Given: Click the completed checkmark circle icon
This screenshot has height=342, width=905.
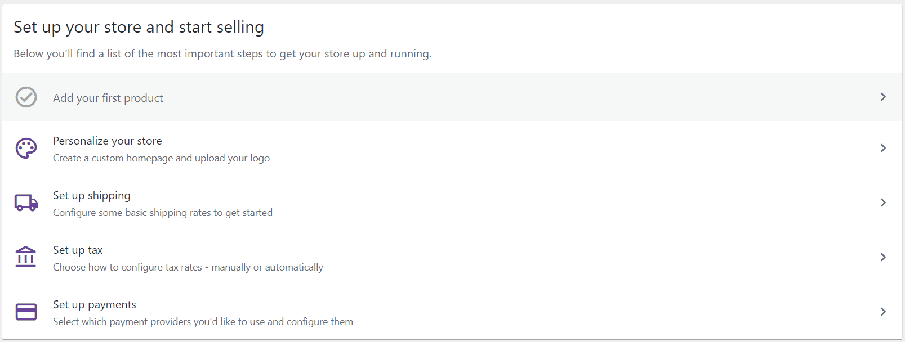Looking at the screenshot, I should 26,97.
